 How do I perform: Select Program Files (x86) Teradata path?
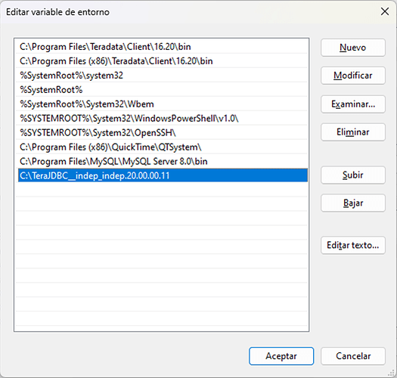pos(163,61)
